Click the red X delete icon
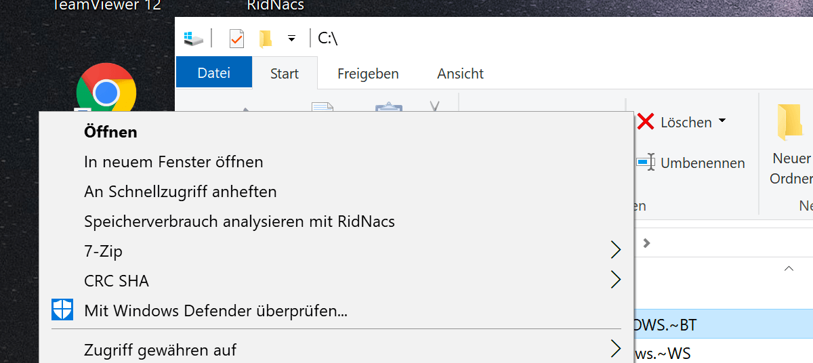 tap(646, 122)
